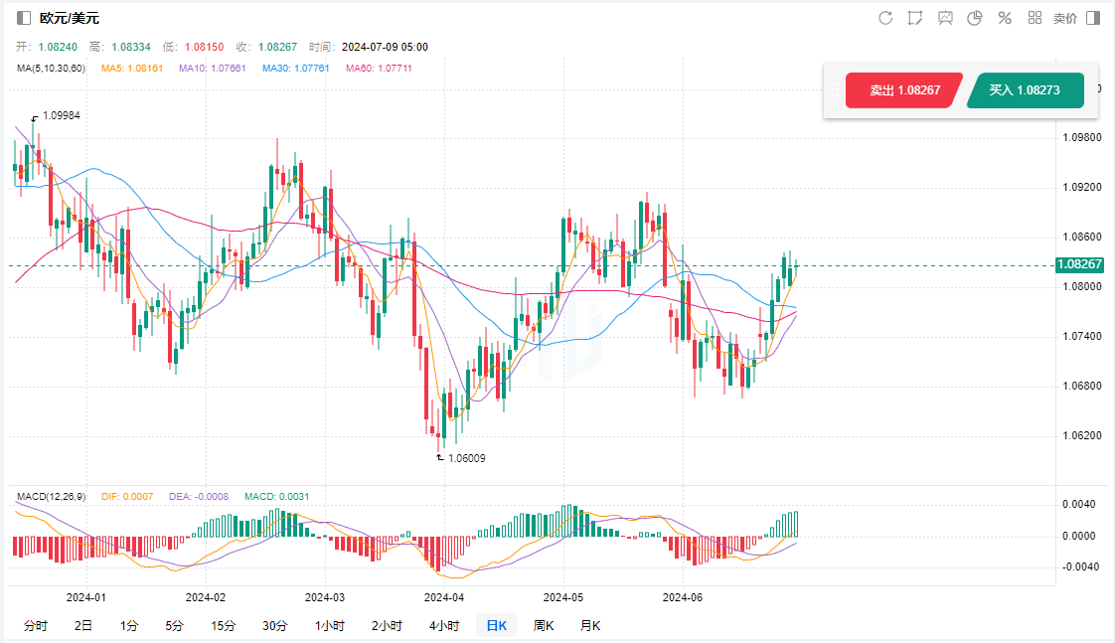Select the drawing tools icon
This screenshot has height=643, width=1115.
tap(915, 18)
